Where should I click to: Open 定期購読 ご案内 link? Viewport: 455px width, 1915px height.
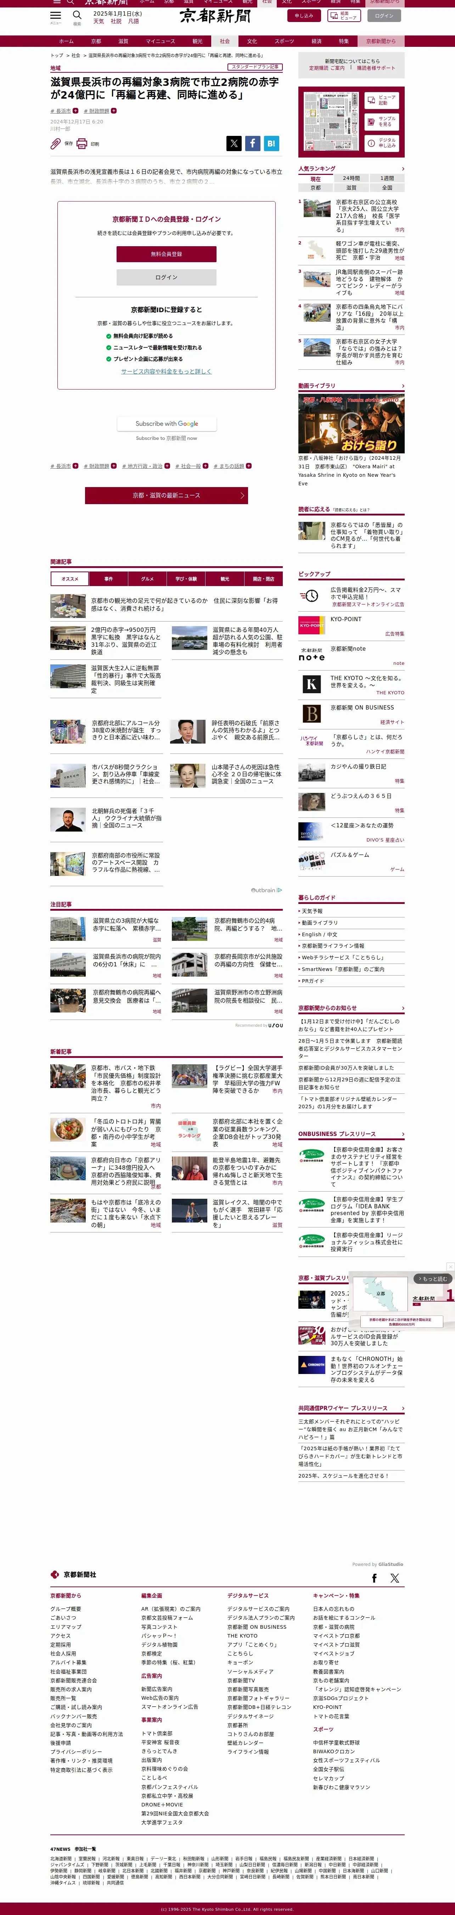[x=327, y=68]
